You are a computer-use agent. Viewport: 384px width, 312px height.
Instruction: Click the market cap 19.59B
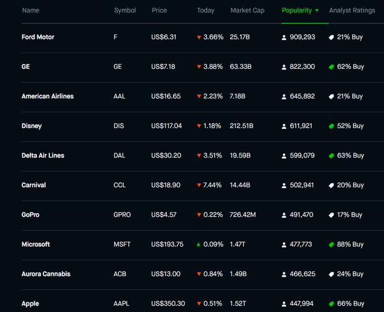point(240,156)
